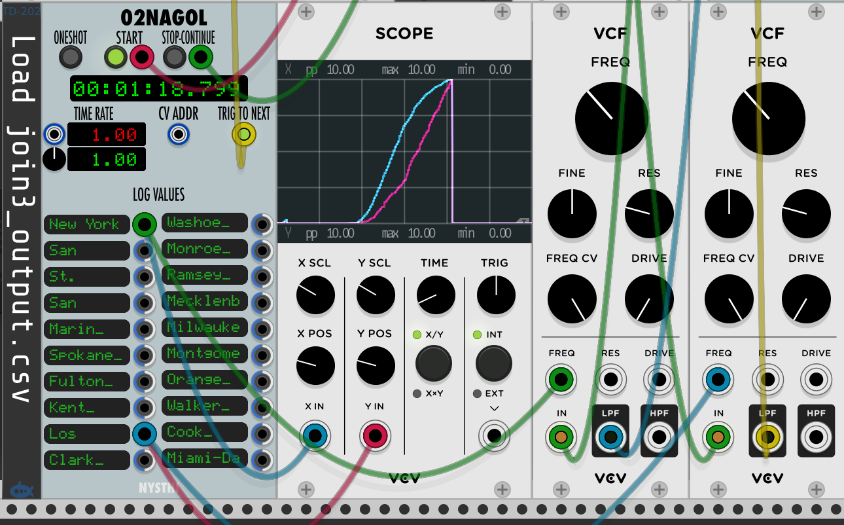Click the CV ADDR input jack

[178, 135]
